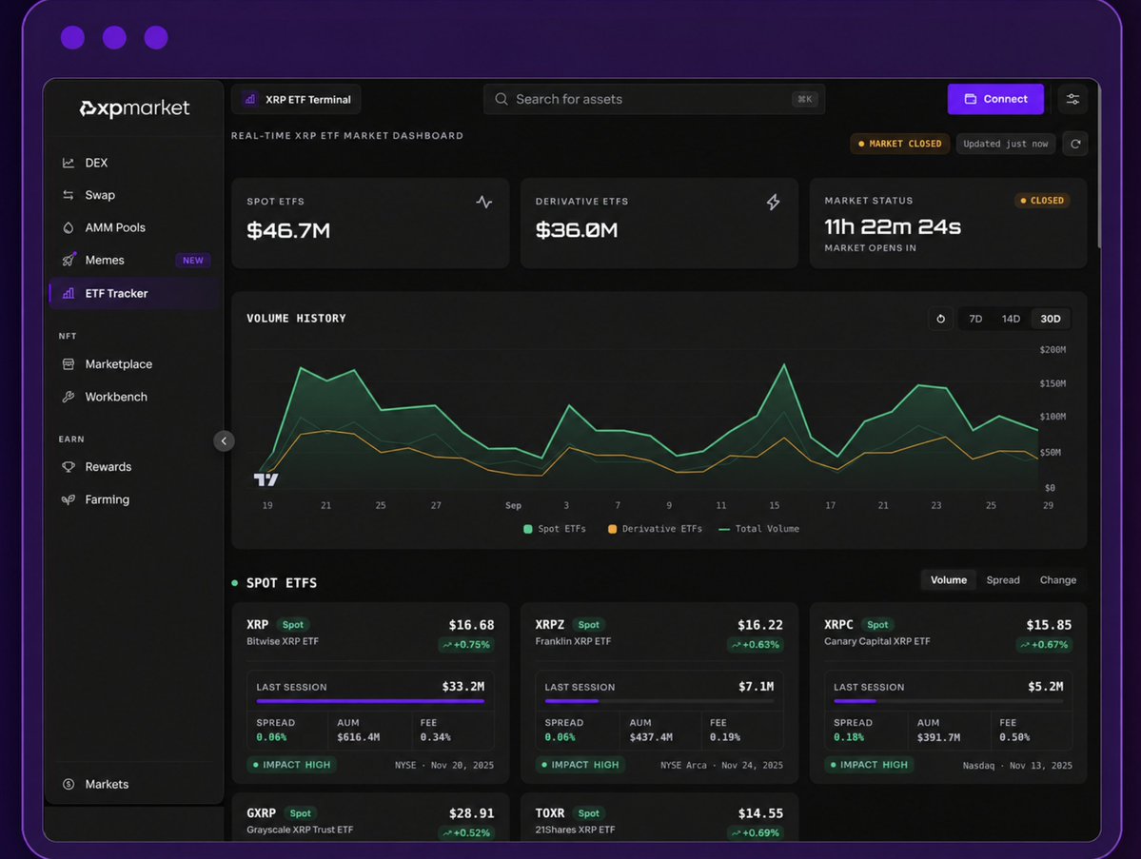Click IMPACT HIGH badge on Bitwise card

click(291, 765)
